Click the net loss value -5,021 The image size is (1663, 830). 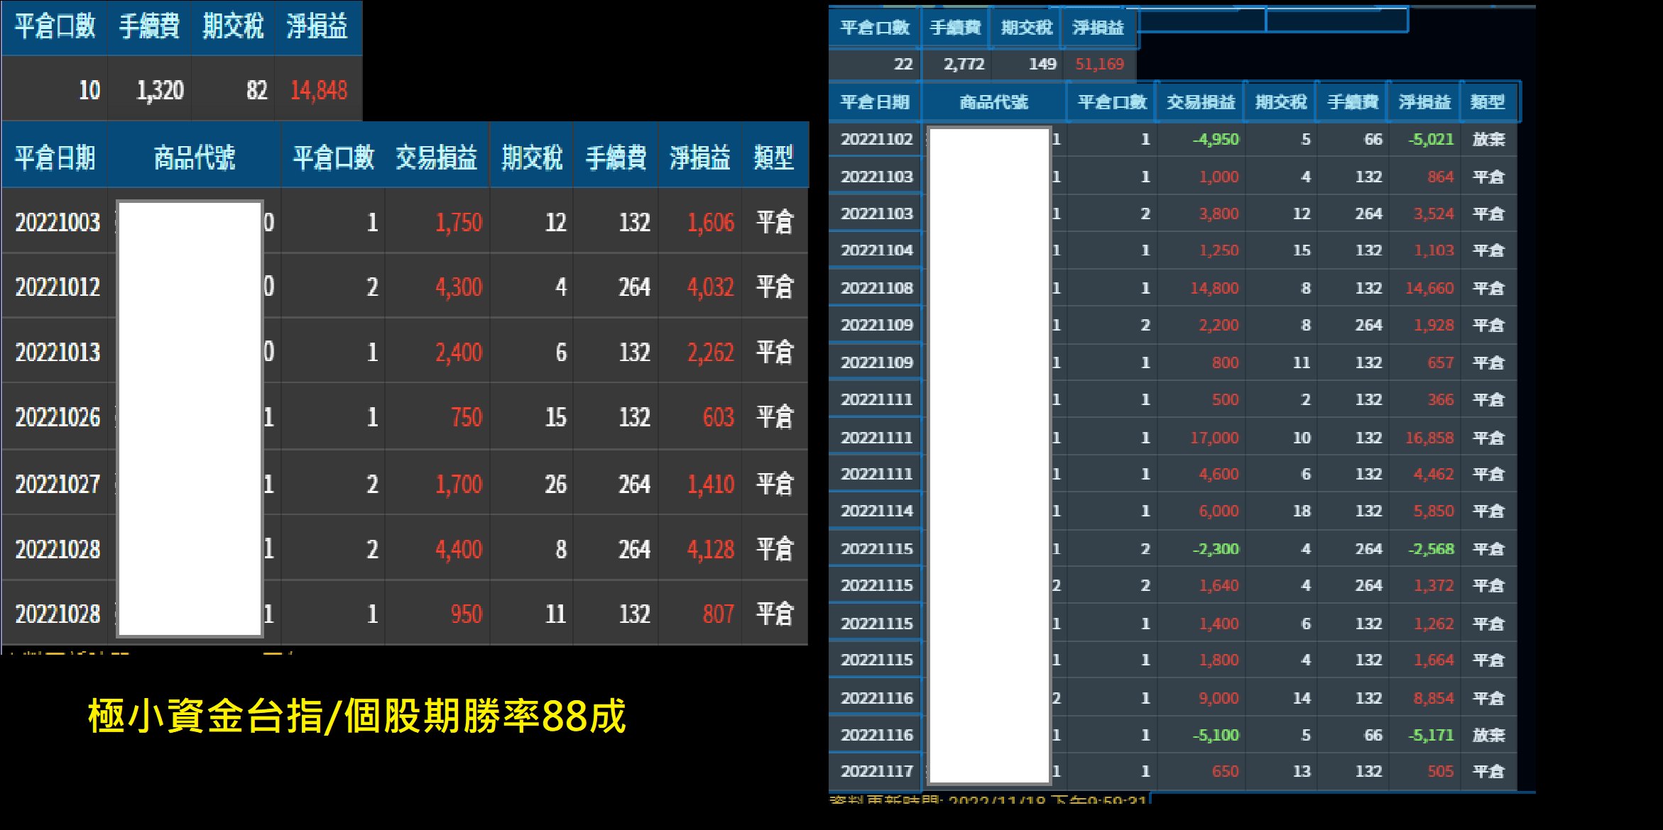point(1432,139)
